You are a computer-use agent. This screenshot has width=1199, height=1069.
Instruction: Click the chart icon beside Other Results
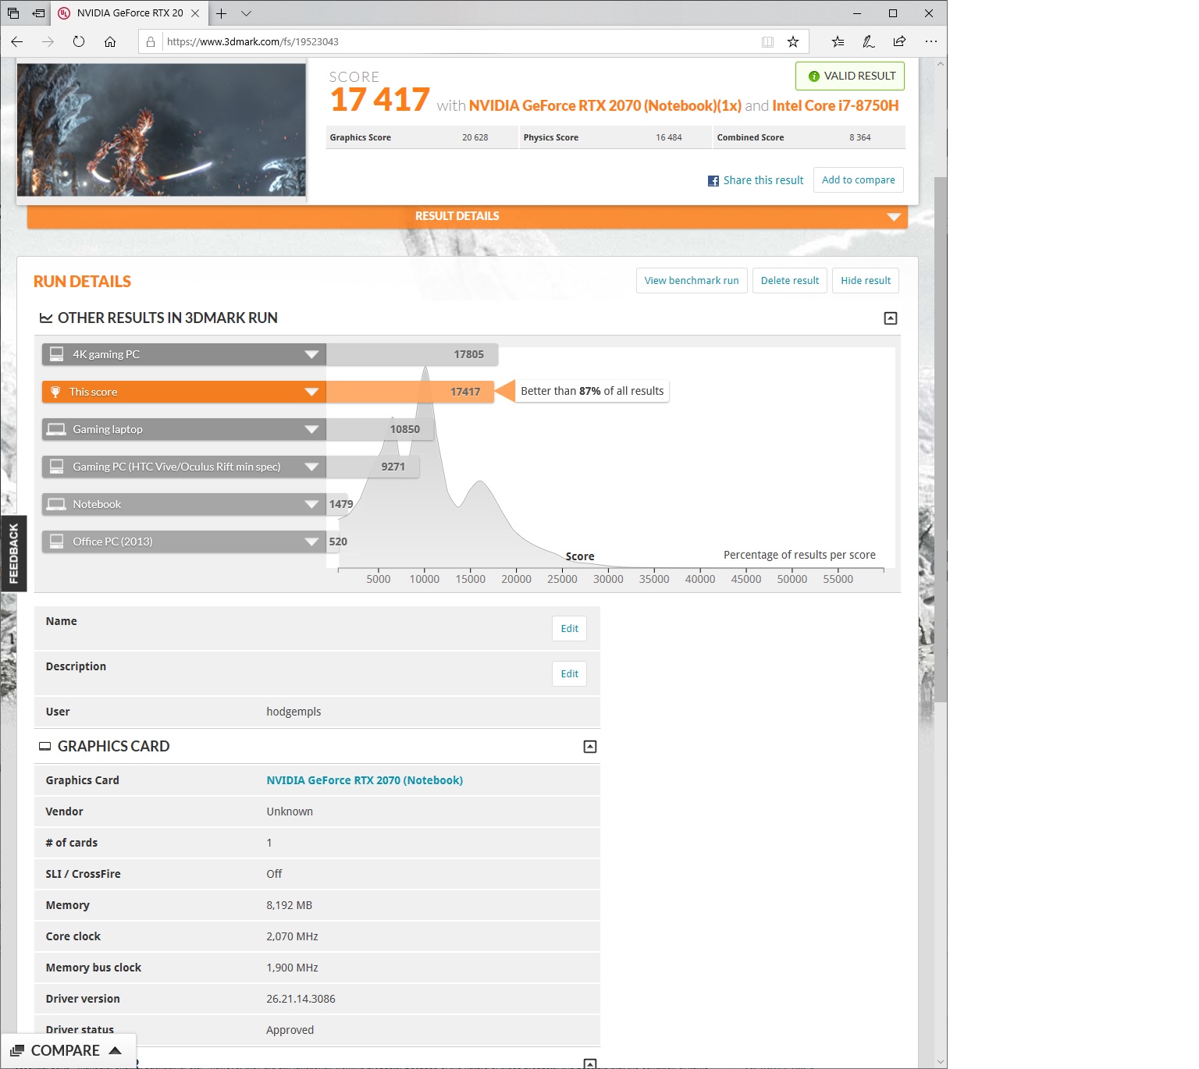(46, 318)
